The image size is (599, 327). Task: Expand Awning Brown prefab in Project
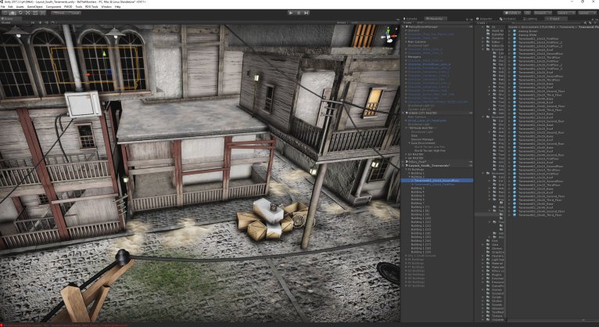(509, 31)
